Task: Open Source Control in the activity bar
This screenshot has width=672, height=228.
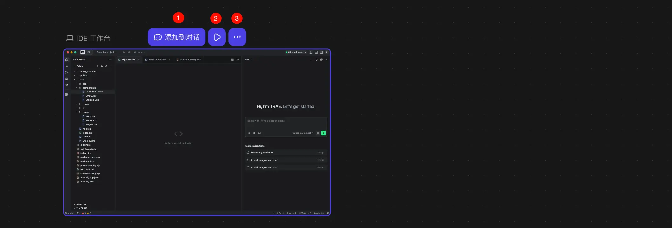Action: (x=67, y=72)
